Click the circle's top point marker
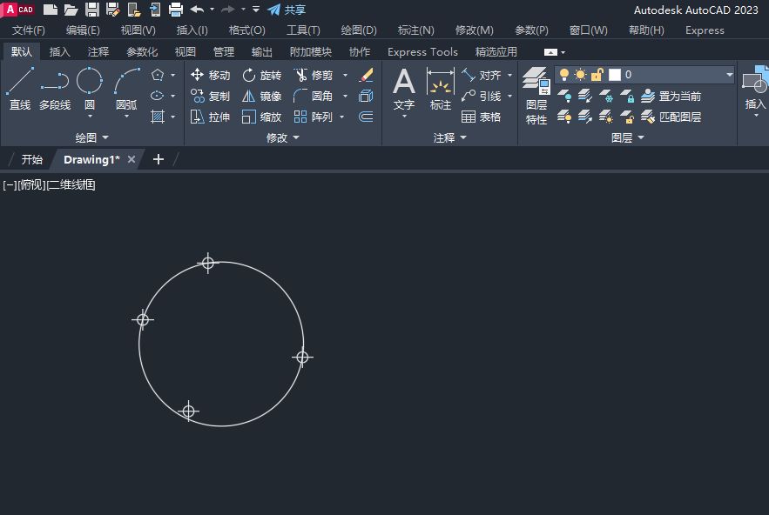This screenshot has width=769, height=515. 208,263
